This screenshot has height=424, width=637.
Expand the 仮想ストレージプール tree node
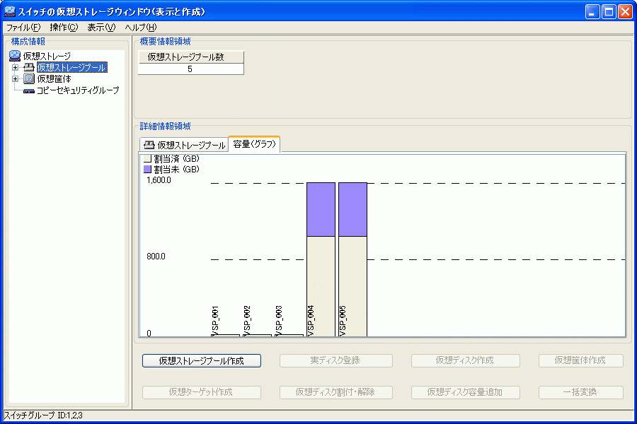point(15,67)
